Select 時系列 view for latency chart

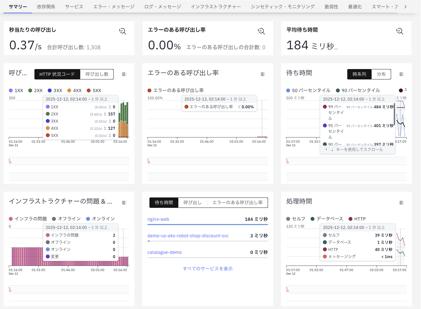pyautogui.click(x=359, y=74)
